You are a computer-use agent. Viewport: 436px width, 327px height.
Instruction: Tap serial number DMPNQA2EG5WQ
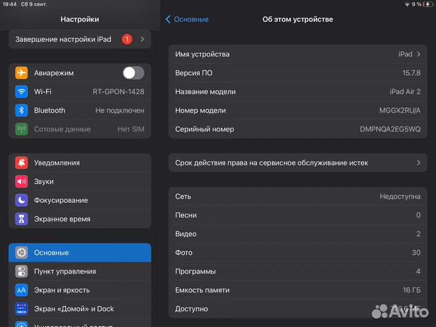(390, 129)
